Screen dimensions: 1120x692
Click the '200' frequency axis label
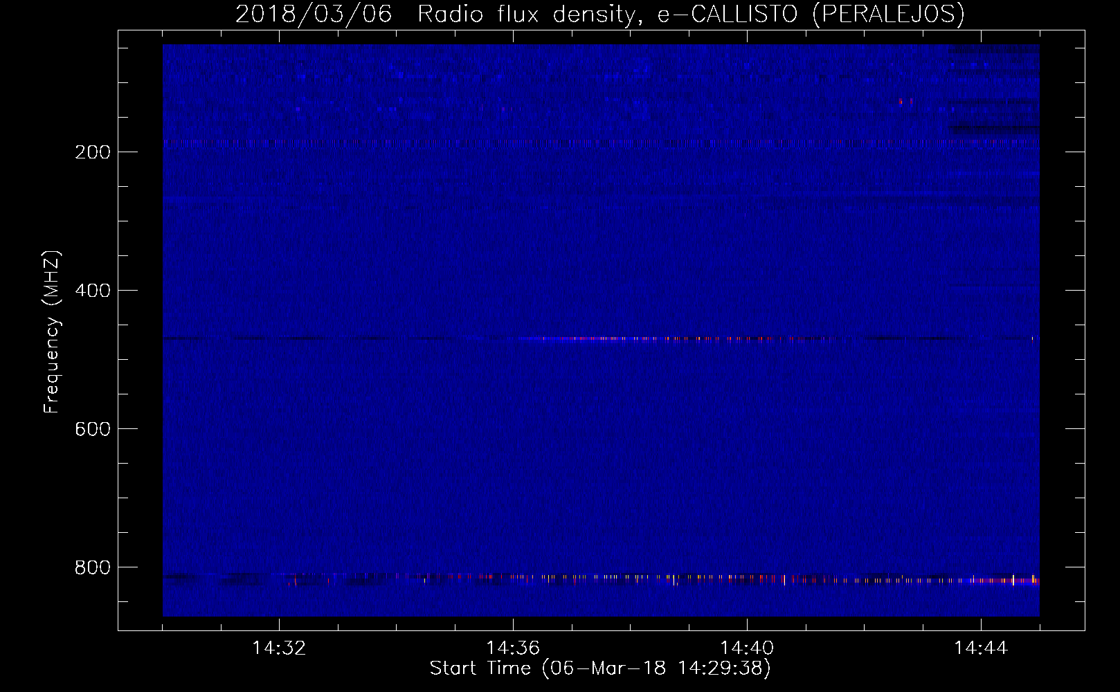pos(93,152)
